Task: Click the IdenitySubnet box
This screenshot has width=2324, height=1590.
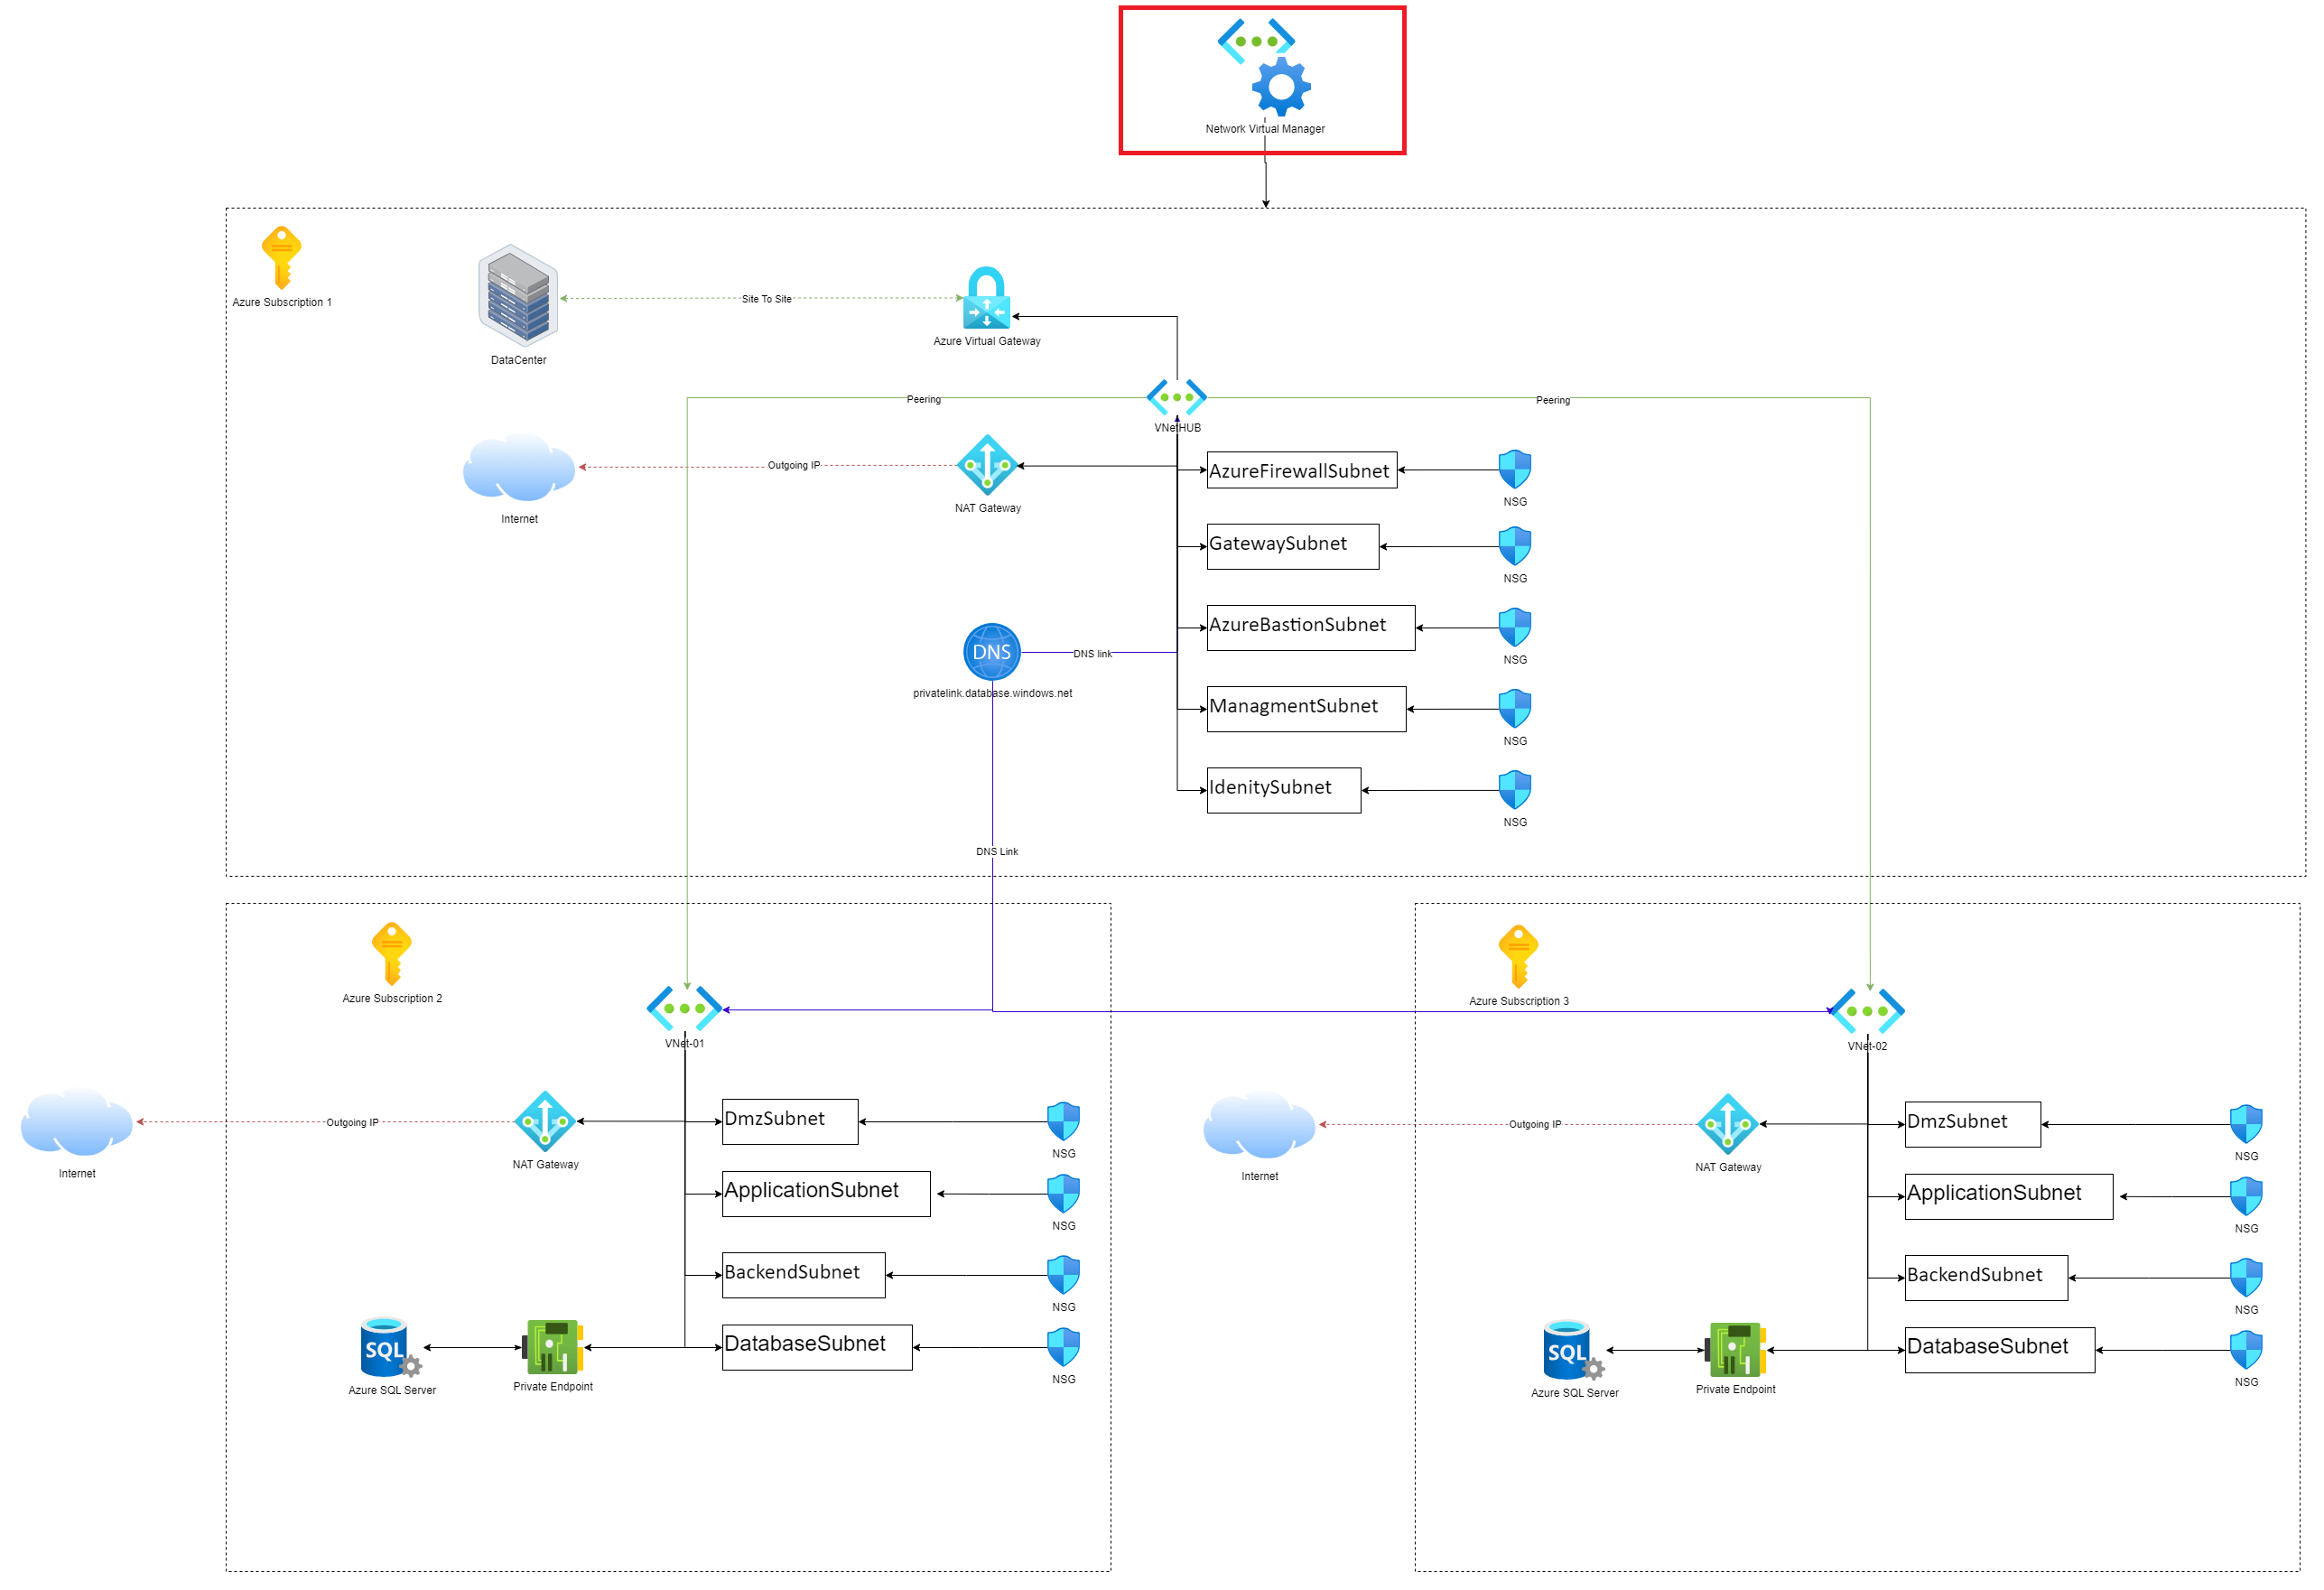Action: coord(1283,790)
